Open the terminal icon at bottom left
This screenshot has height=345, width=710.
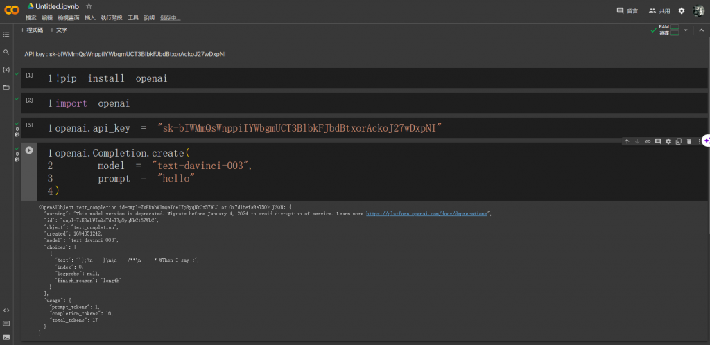click(6, 337)
